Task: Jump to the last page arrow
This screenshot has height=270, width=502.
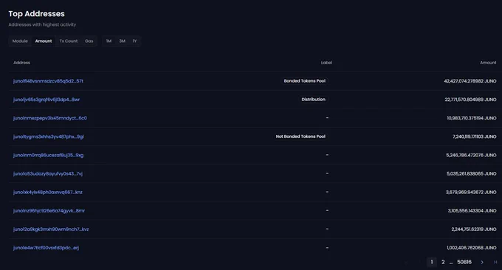Action: (495, 262)
